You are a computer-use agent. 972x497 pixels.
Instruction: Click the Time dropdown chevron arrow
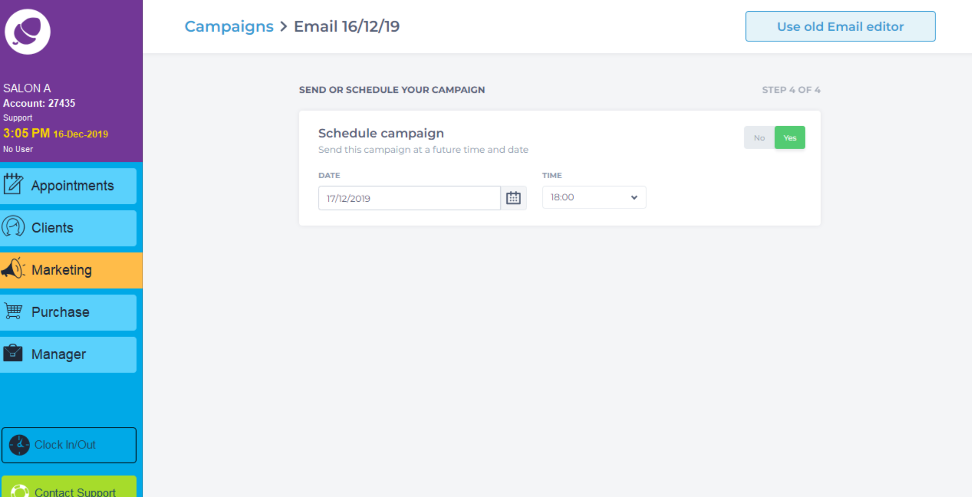coord(634,198)
